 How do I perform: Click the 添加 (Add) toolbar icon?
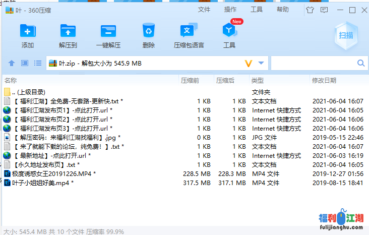click(28, 31)
